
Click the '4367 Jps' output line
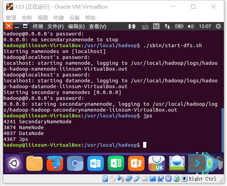[x=16, y=139]
